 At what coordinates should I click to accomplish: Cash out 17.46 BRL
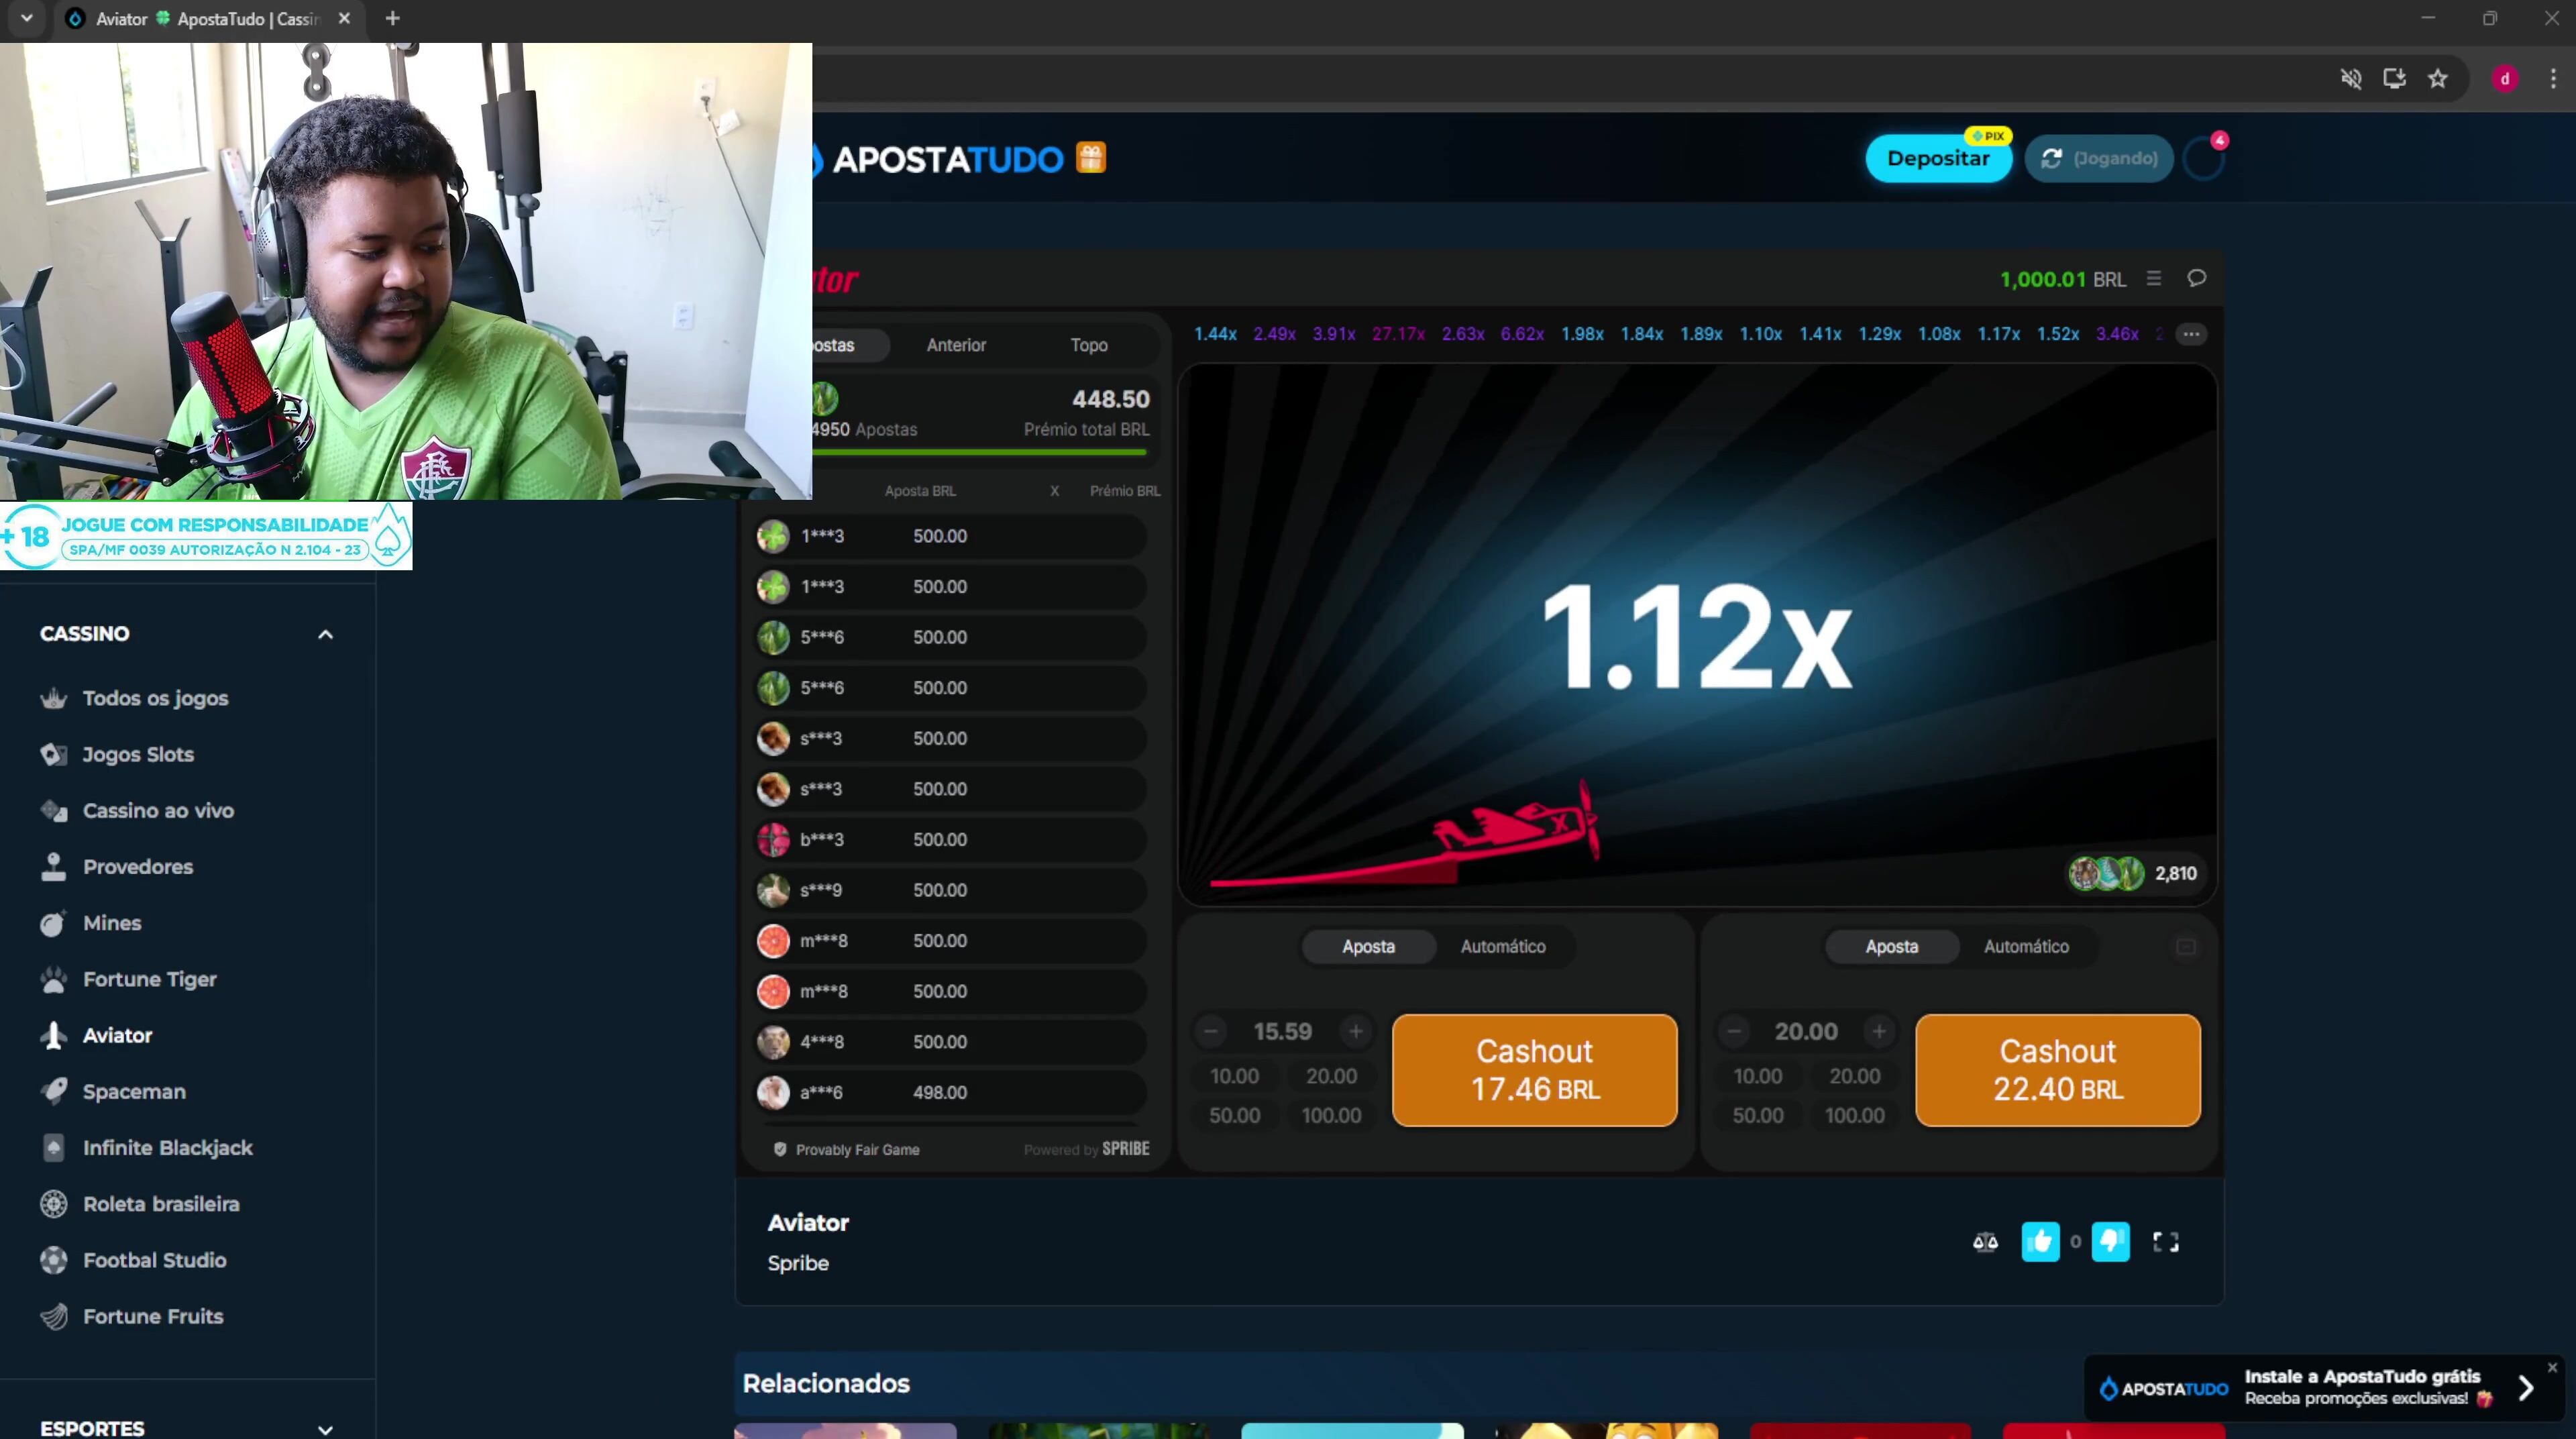coord(1535,1070)
